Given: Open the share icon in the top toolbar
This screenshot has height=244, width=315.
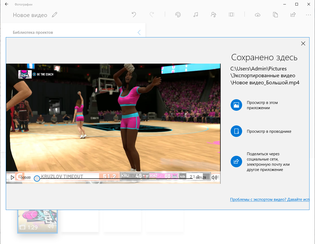Looking at the screenshot, I should [x=293, y=15].
